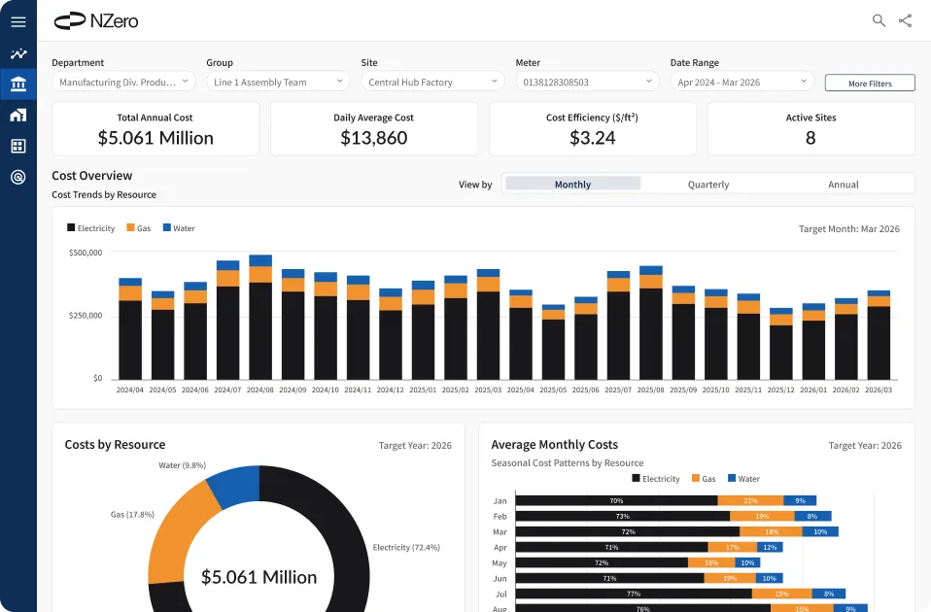Click the NZero logo
Screen dimensions: 931x612
tap(97, 20)
